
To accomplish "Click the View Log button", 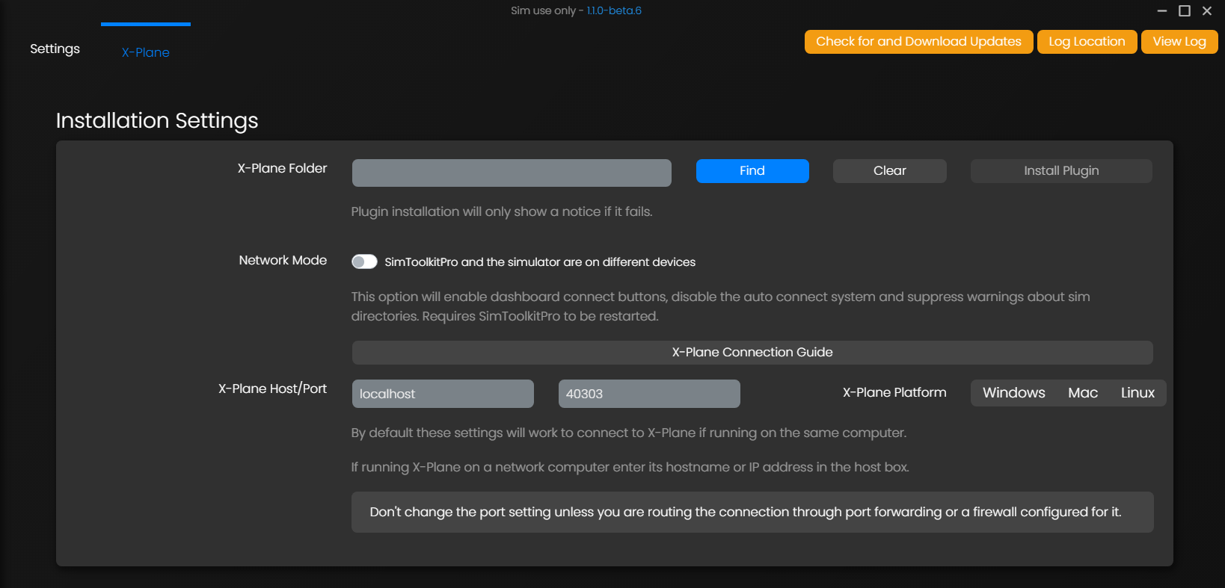I will pyautogui.click(x=1179, y=42).
